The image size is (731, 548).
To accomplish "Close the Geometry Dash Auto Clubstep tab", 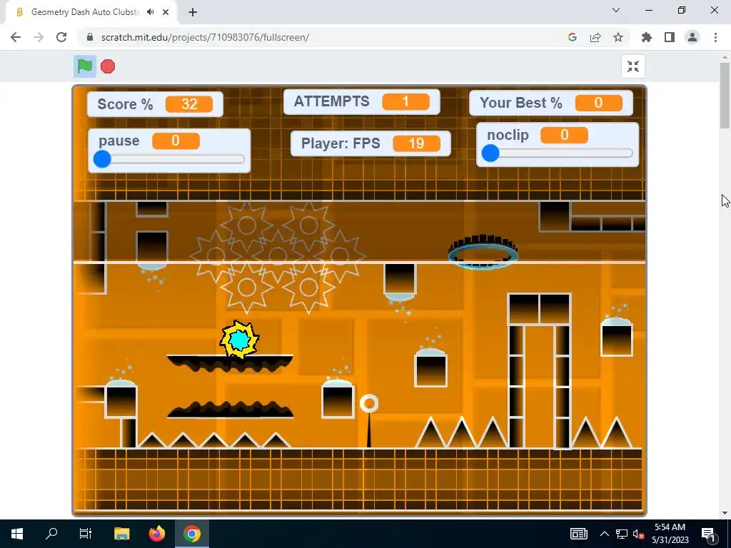I will pos(166,12).
